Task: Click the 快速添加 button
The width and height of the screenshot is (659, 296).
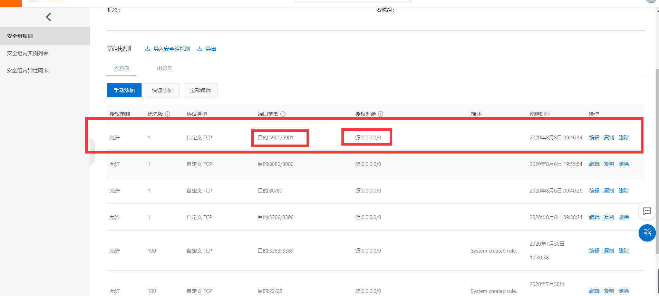Action: pyautogui.click(x=162, y=90)
